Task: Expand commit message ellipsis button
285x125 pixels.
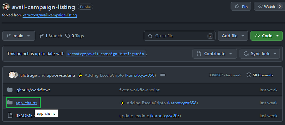Action: [x=163, y=75]
